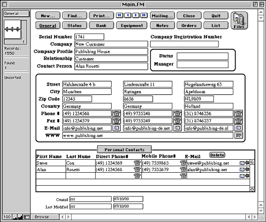
Task: Open the General layout pop-up menu
Action: point(16,14)
